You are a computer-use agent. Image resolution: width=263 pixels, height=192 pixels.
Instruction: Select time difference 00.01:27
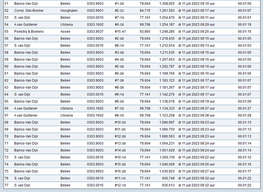tap(245, 109)
